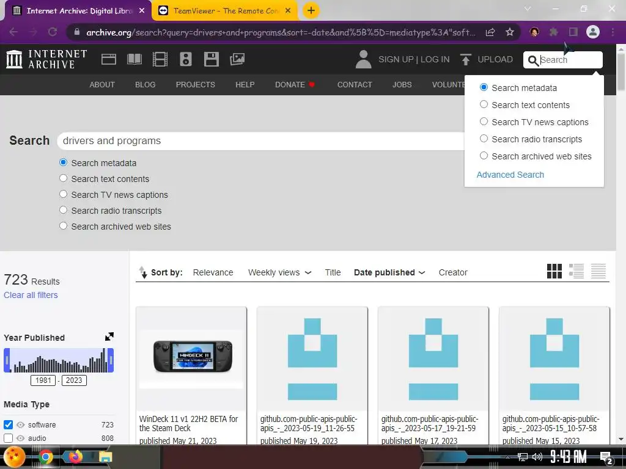
Task: Select Search metadata radio under main search
Action: [63, 162]
